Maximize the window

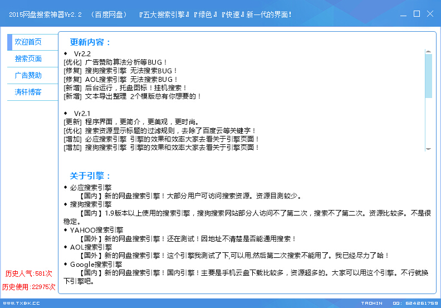[416, 14]
